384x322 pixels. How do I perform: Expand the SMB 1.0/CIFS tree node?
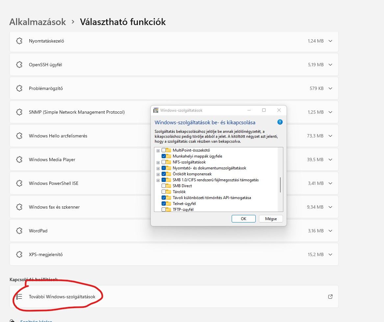[158, 180]
